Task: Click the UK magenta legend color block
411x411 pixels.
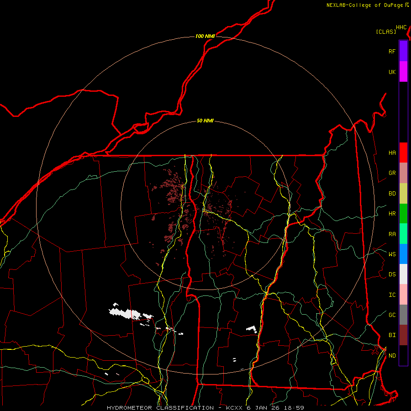Action: (403, 72)
